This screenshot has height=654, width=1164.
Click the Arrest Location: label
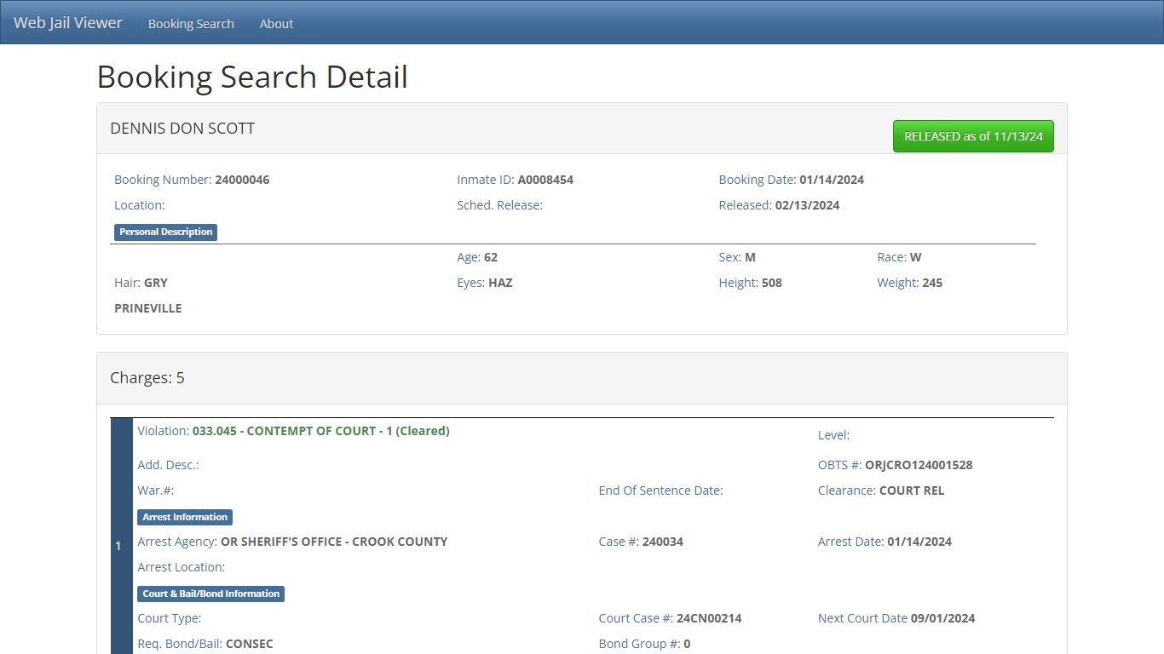pos(182,567)
